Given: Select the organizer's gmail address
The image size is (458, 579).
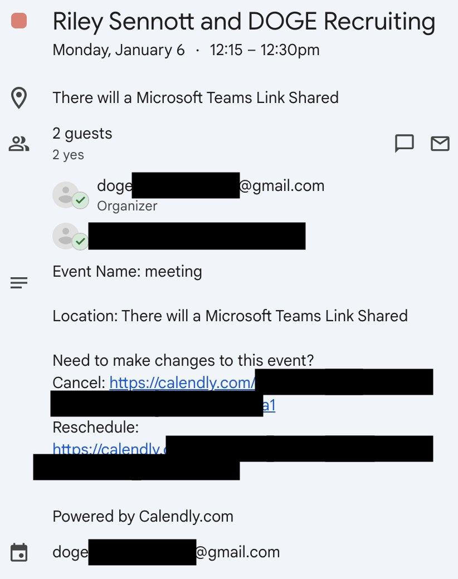Looking at the screenshot, I should 281,185.
